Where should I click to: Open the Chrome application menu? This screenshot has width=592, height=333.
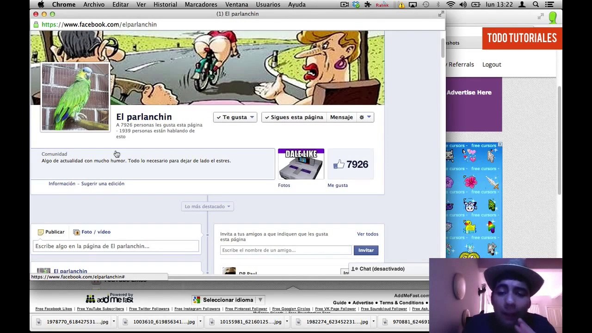tap(63, 5)
